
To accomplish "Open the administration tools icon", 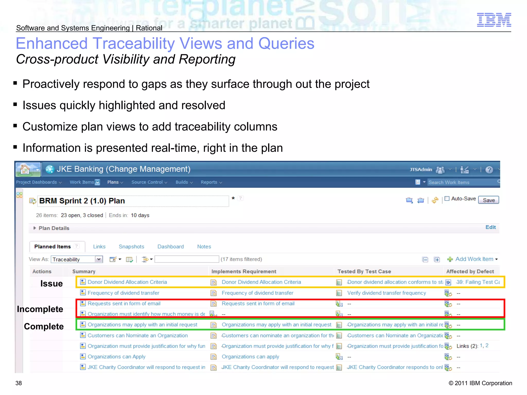I will 464,170.
